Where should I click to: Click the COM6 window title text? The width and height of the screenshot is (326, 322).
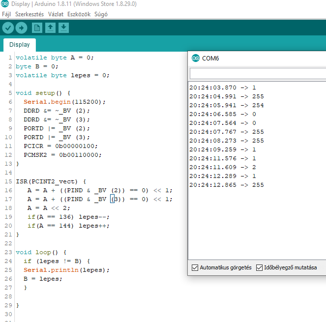click(x=210, y=59)
